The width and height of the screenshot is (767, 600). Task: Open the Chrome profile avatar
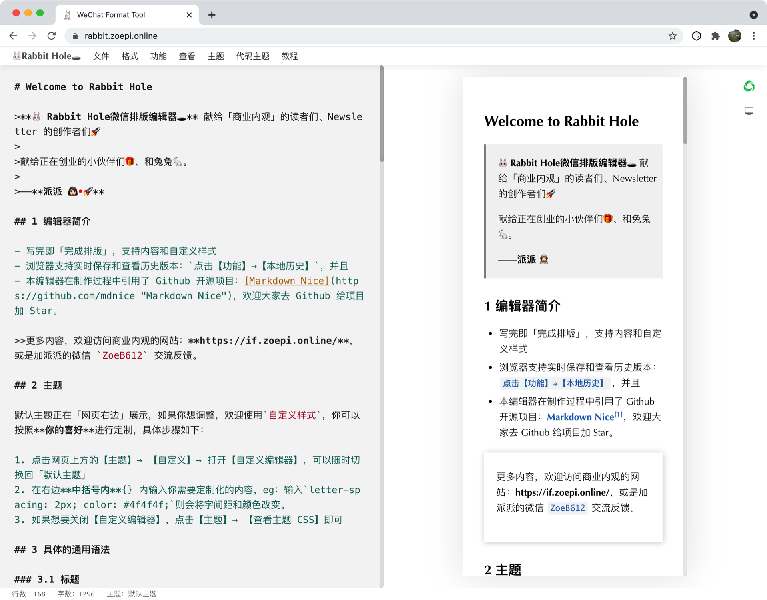(735, 36)
